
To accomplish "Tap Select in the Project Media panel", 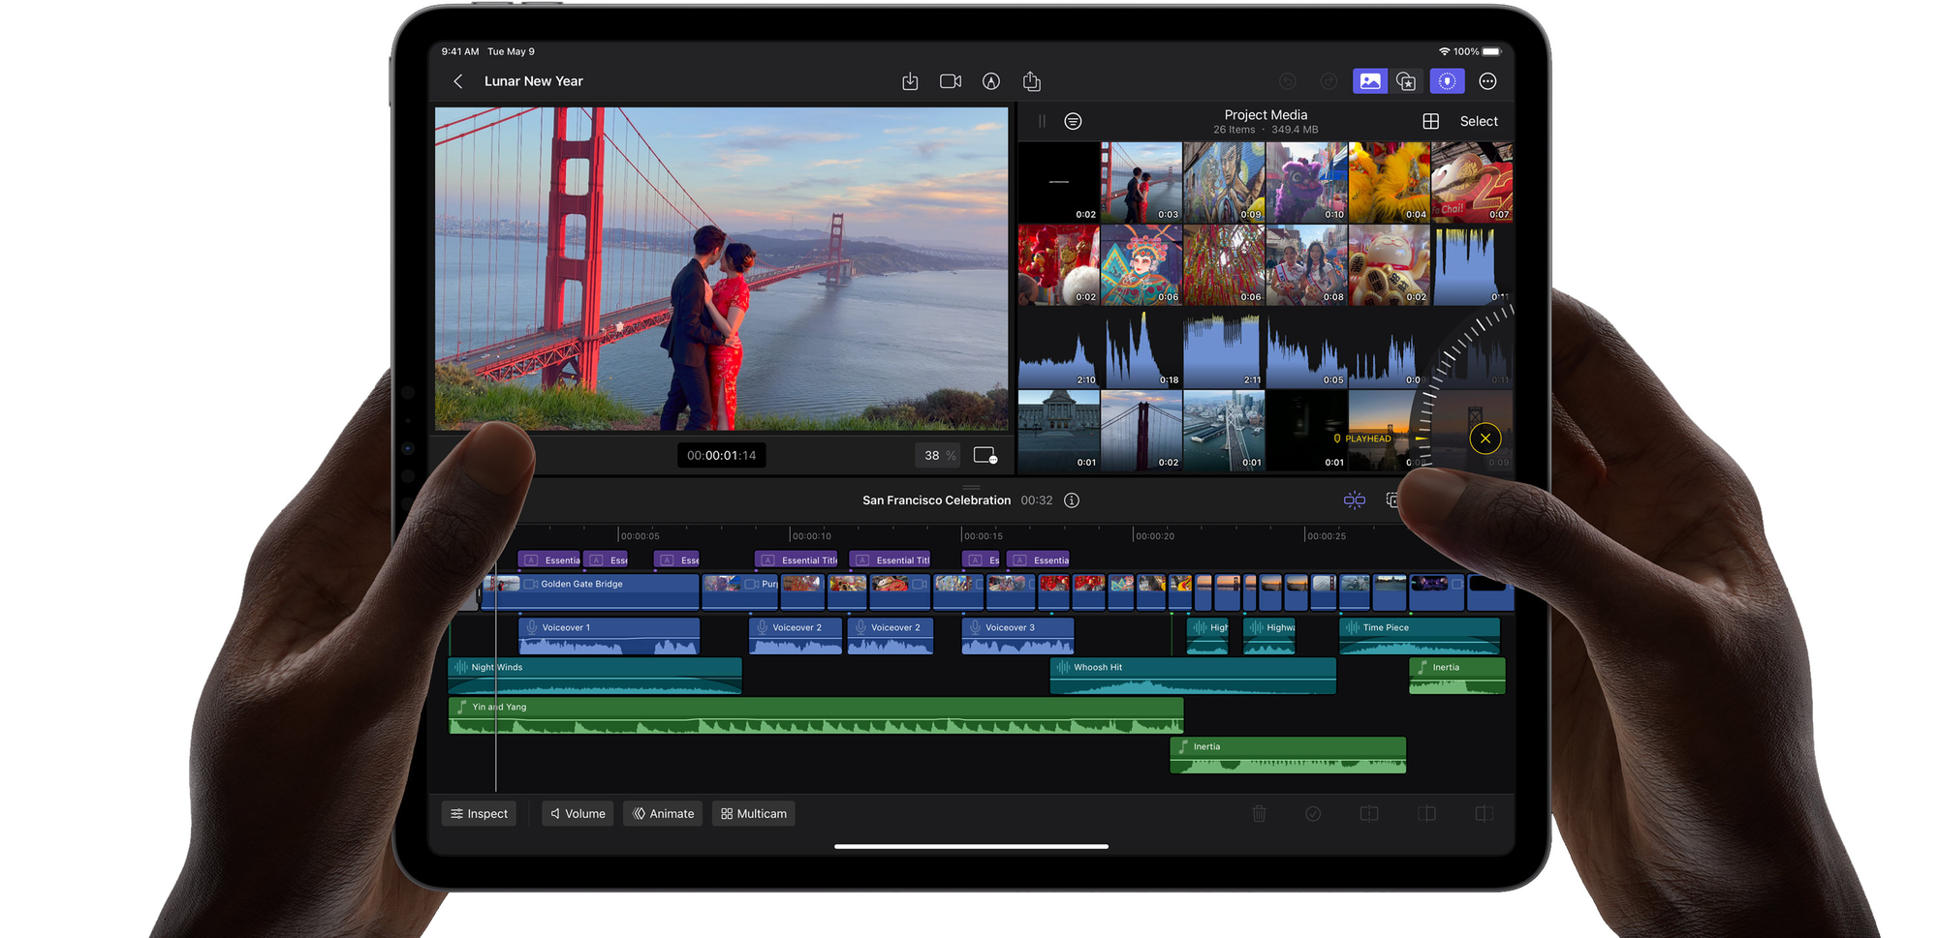I will [1478, 121].
